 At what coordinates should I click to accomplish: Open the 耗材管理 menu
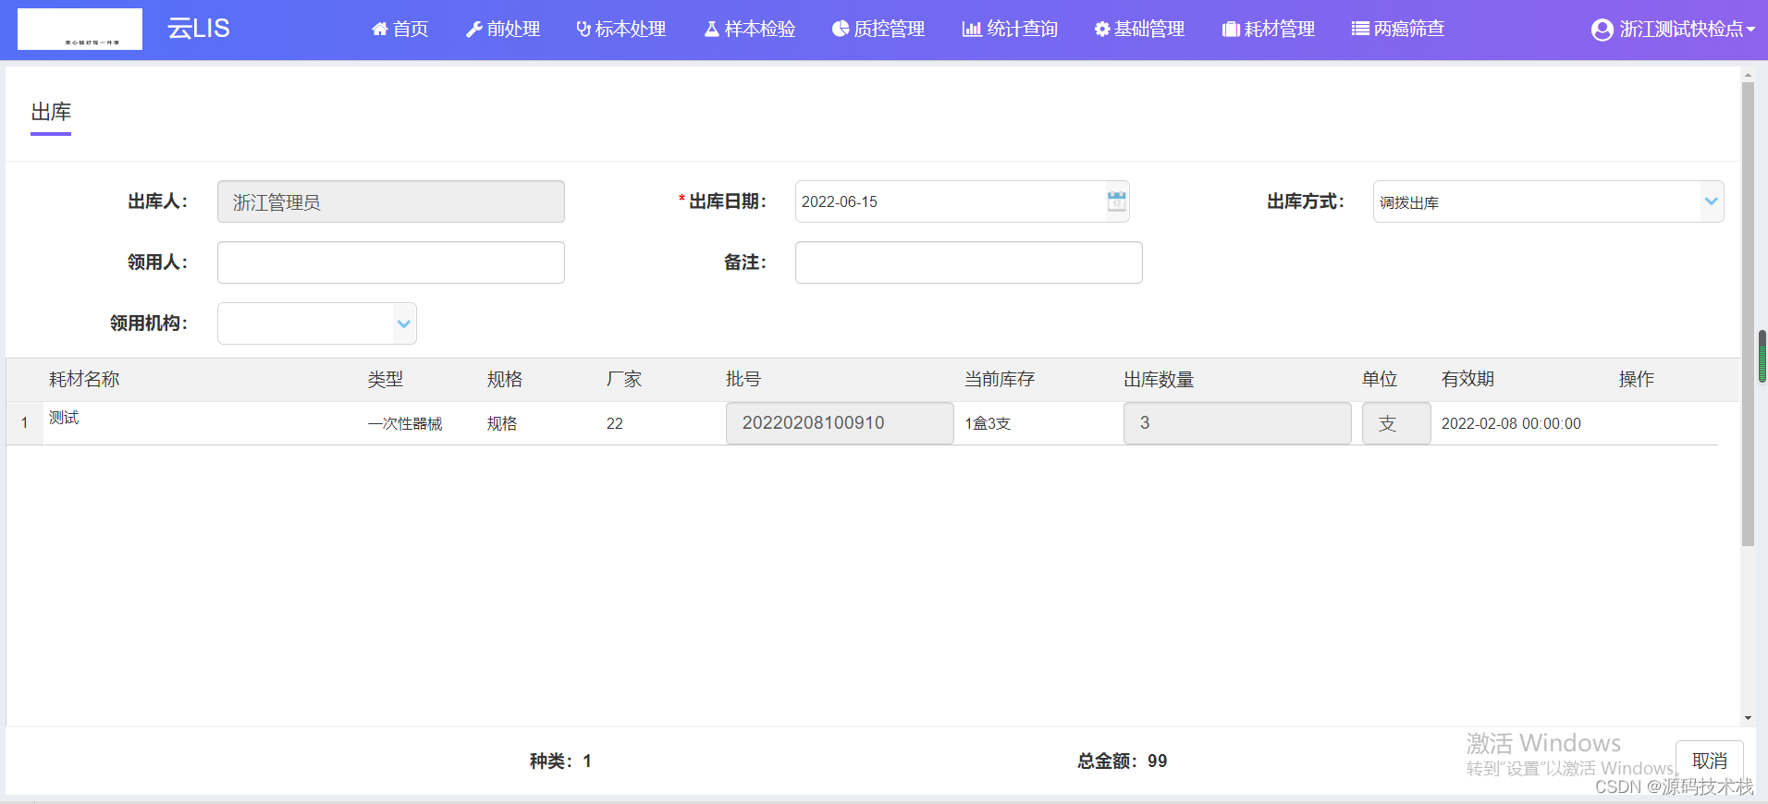(1268, 30)
